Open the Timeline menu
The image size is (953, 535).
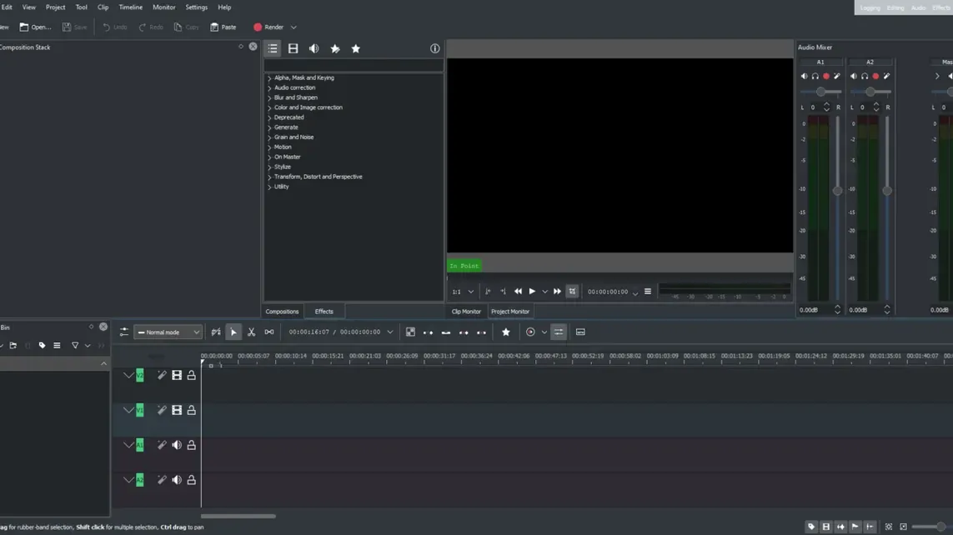[131, 7]
